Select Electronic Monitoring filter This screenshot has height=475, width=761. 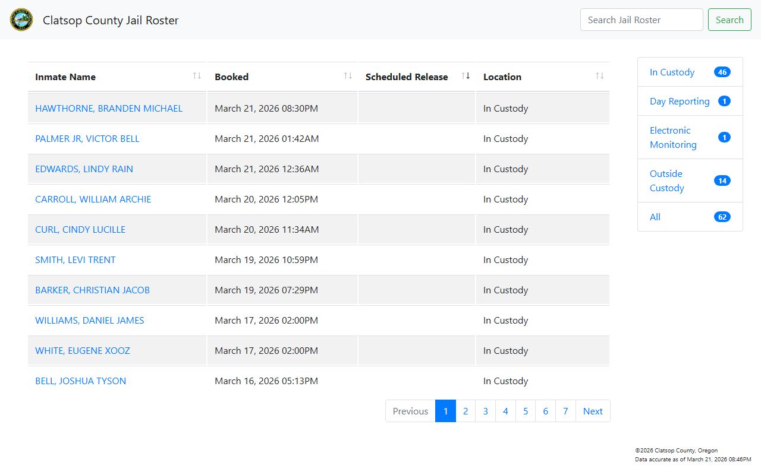pyautogui.click(x=672, y=137)
